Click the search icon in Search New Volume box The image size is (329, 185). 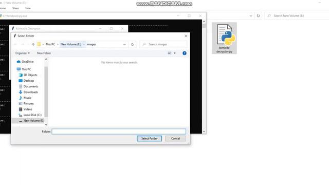(x=269, y=16)
